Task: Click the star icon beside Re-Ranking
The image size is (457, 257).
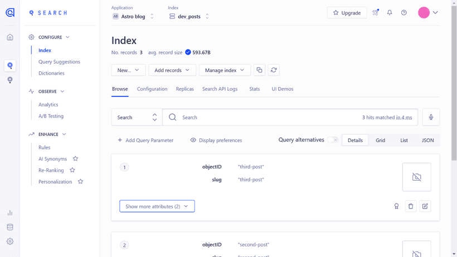Action: click(72, 170)
